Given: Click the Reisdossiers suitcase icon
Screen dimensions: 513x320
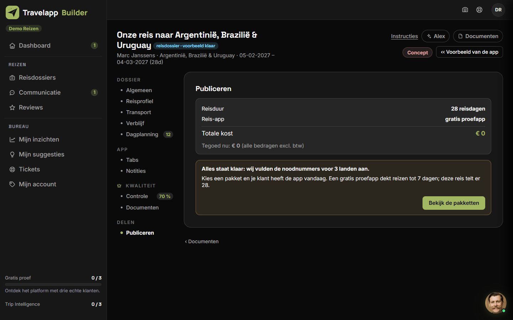Looking at the screenshot, I should [12, 78].
